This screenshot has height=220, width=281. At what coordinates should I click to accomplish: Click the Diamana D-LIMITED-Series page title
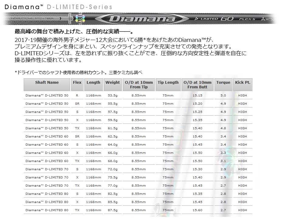point(58,7)
